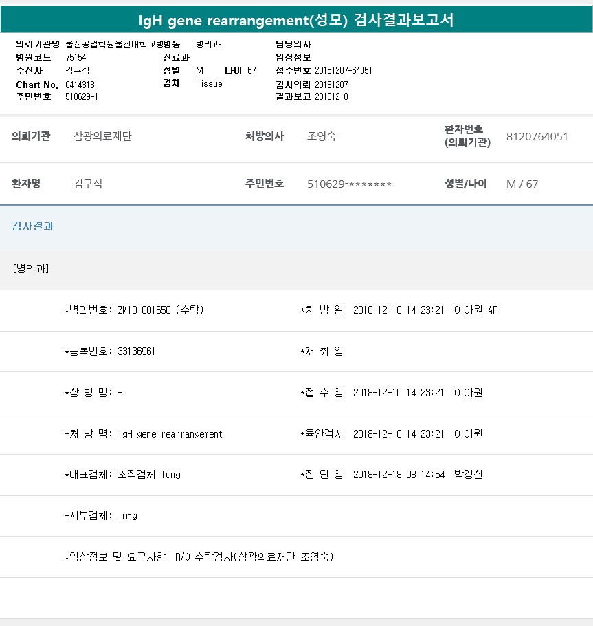This screenshot has height=626, width=593.
Task: Click the 수진자 value '김구식' in header
Action: [x=78, y=70]
